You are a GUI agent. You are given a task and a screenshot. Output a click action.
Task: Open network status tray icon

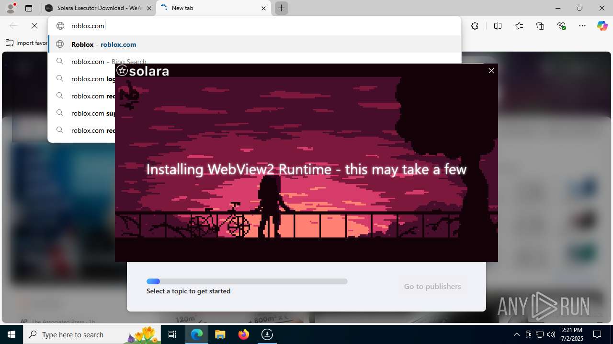tap(540, 334)
